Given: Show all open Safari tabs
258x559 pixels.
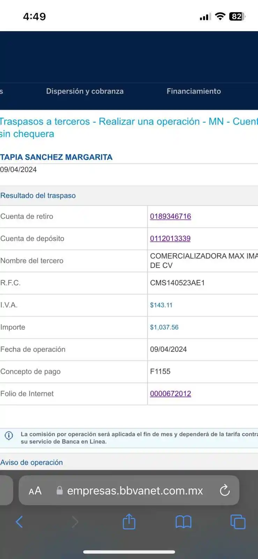Looking at the screenshot, I should coord(238,522).
